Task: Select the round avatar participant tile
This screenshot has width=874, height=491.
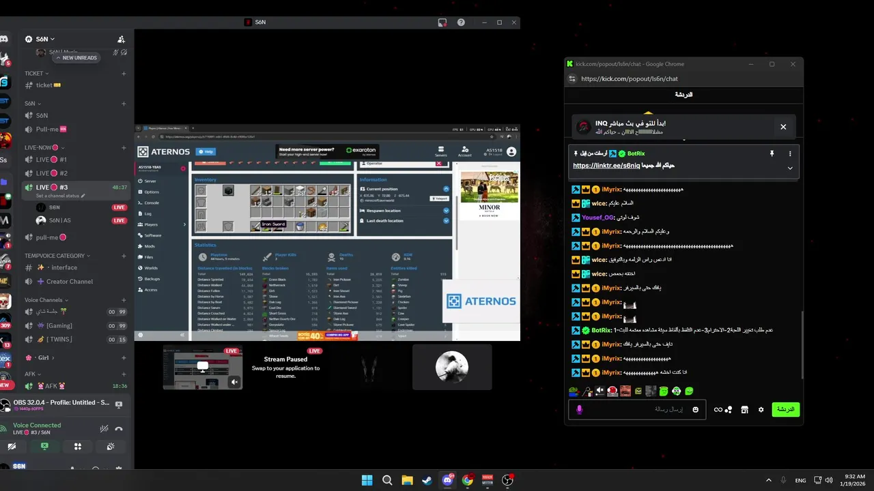Action: [452, 367]
